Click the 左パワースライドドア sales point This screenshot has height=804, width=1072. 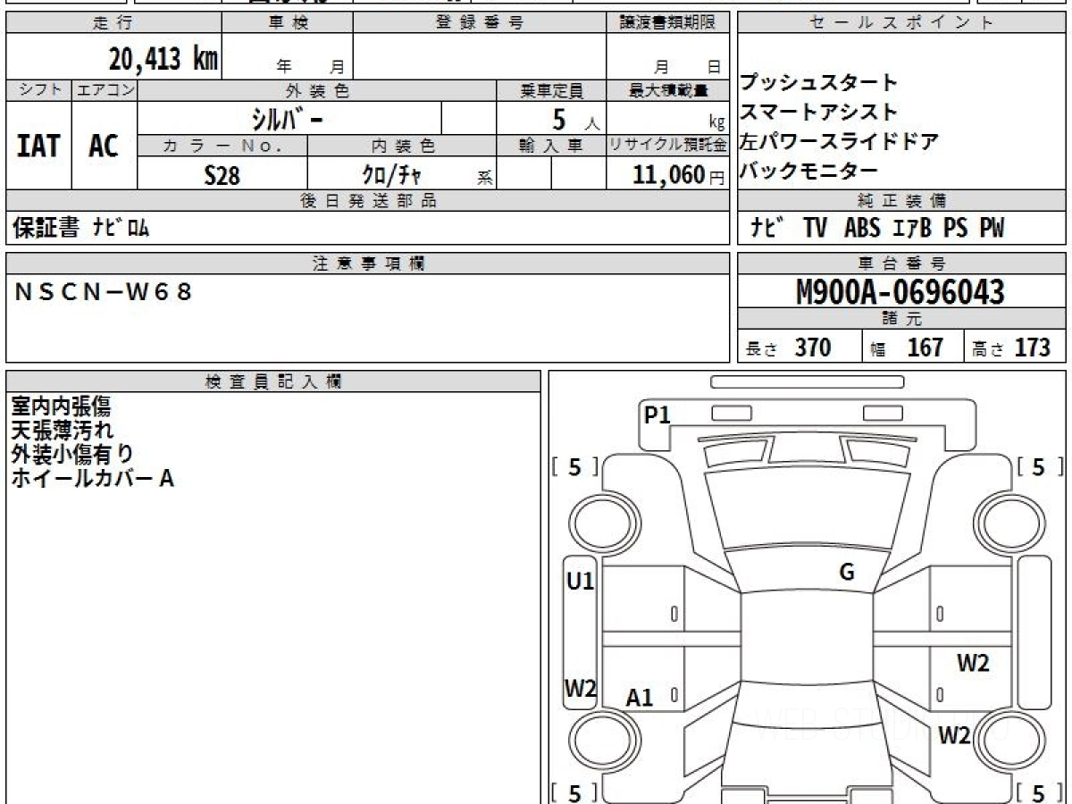tap(840, 141)
